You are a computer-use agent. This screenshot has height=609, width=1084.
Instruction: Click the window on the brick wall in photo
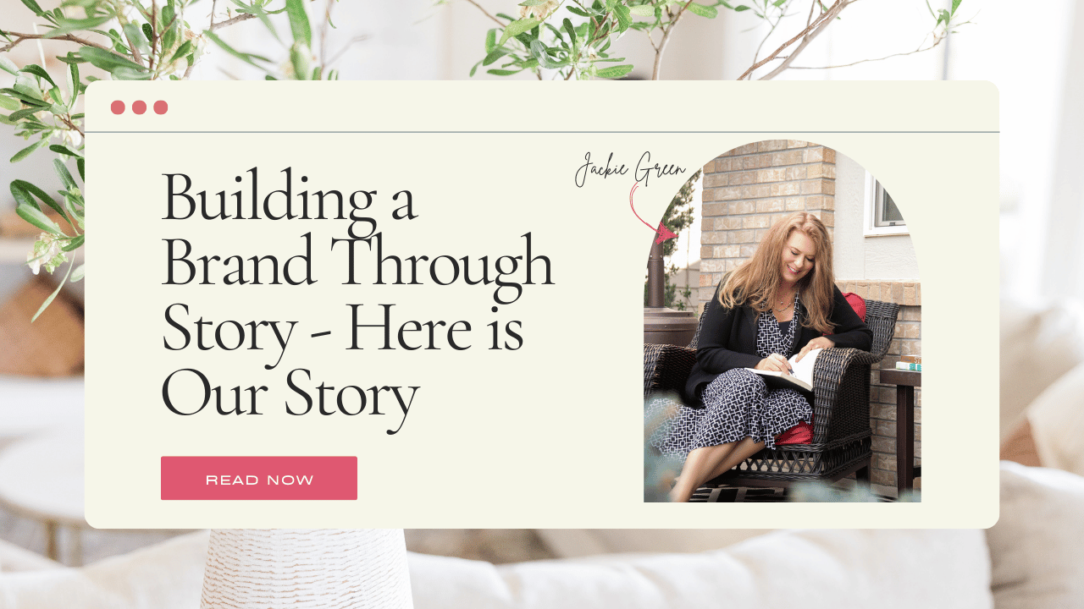(x=885, y=206)
